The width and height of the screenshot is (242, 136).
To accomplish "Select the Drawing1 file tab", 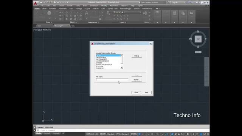I will pos(61,26).
